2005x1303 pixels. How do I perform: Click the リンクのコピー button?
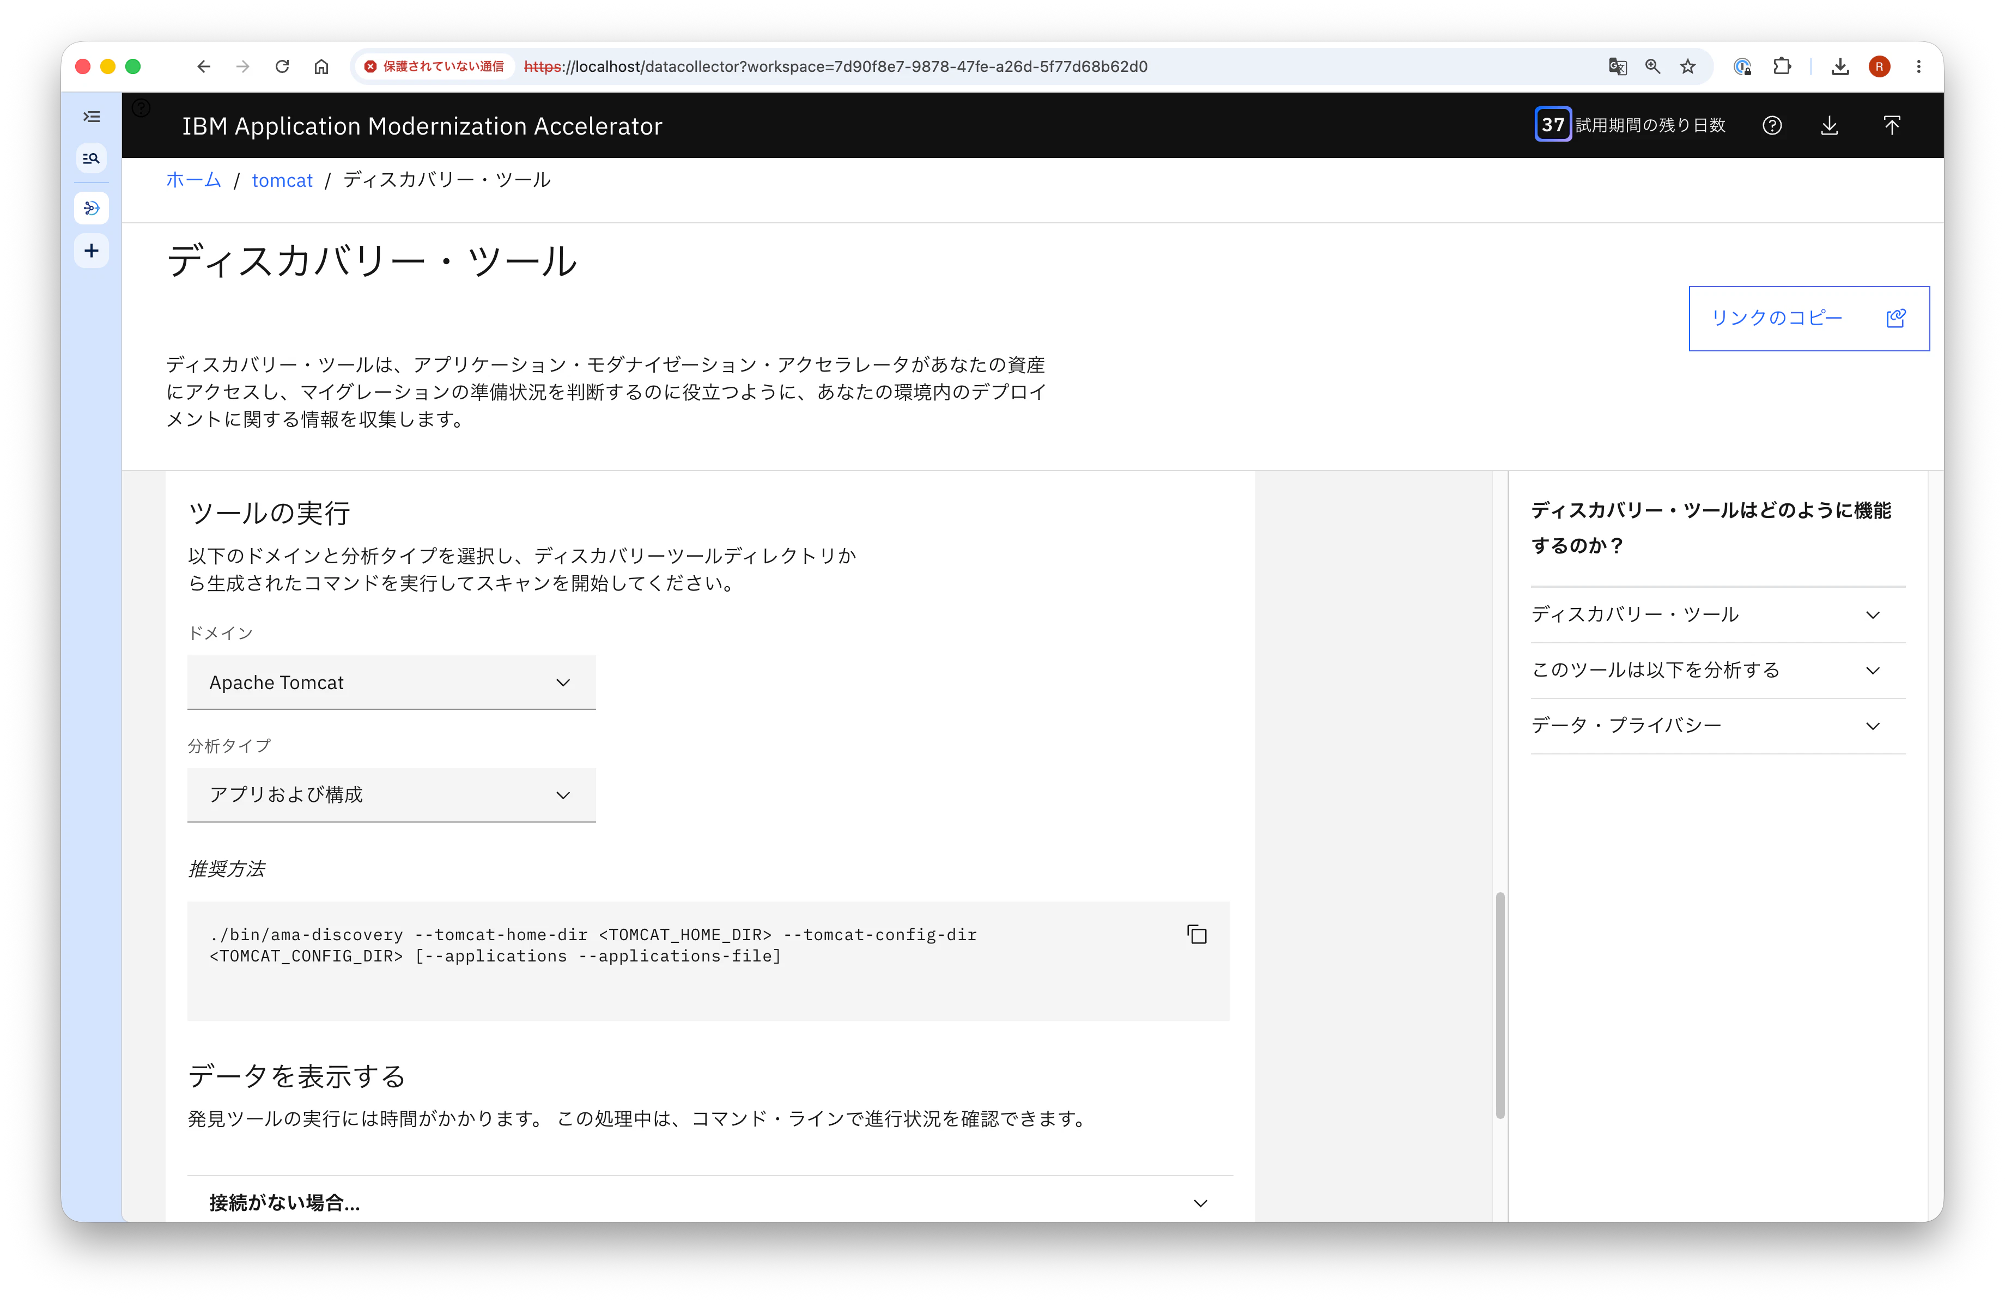point(1808,318)
